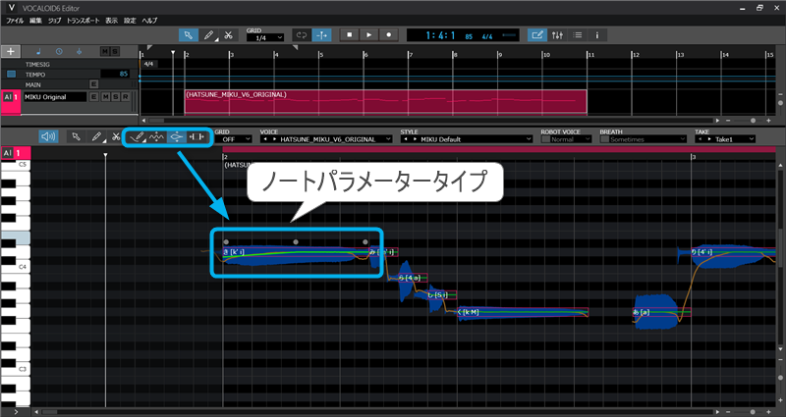
Task: Select pencil tool in musical editor toolbar
Action: click(x=96, y=136)
